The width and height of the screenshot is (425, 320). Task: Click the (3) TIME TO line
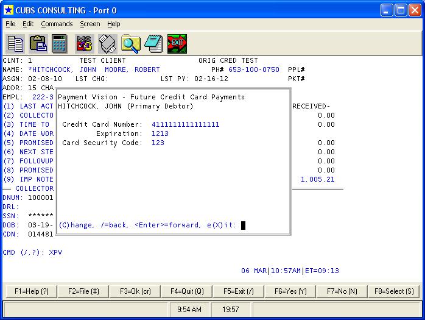[x=26, y=124]
